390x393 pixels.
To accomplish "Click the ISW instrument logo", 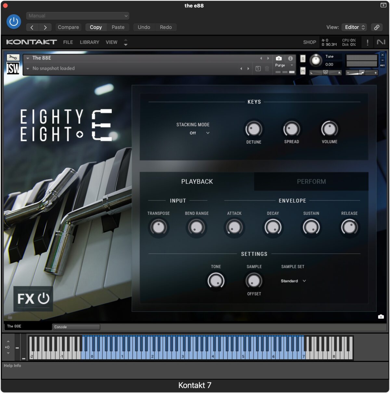I will (13, 69).
